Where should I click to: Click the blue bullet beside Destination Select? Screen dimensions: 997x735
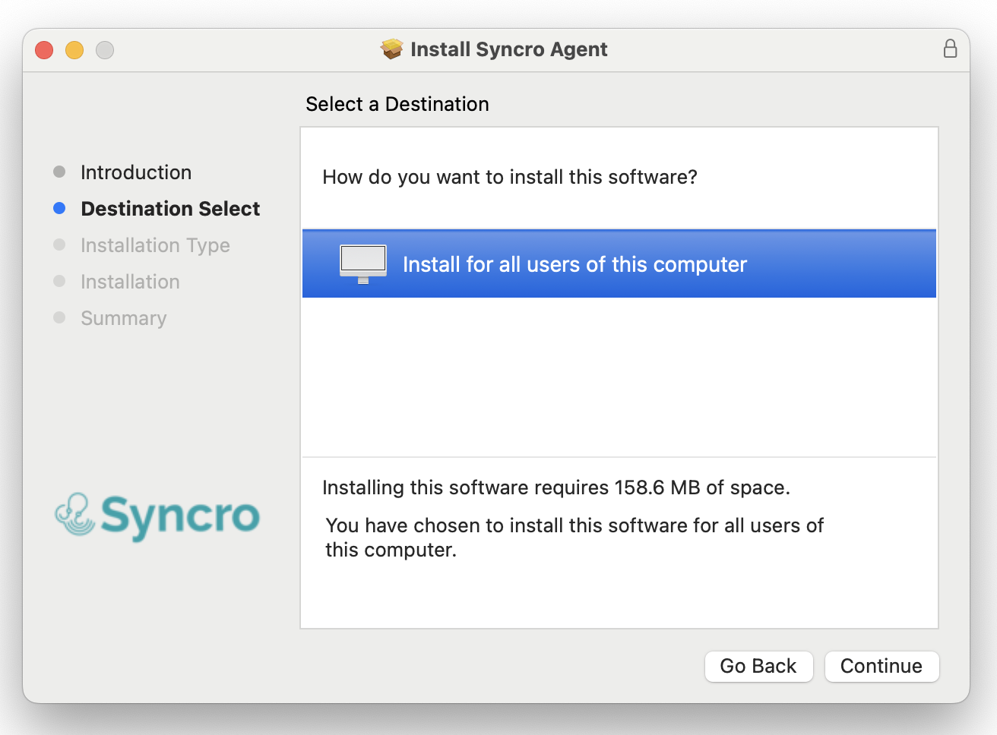tap(59, 208)
